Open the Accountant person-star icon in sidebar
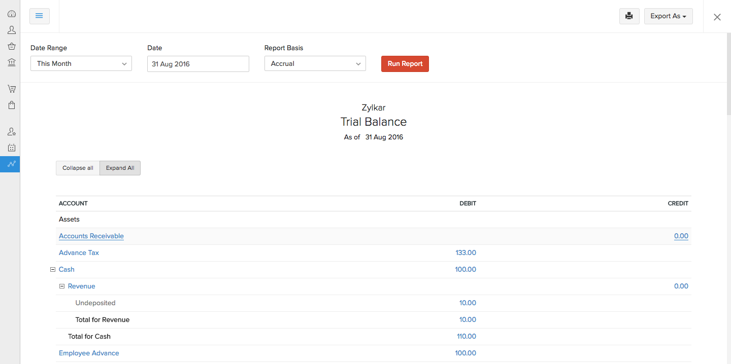 pos(11,132)
